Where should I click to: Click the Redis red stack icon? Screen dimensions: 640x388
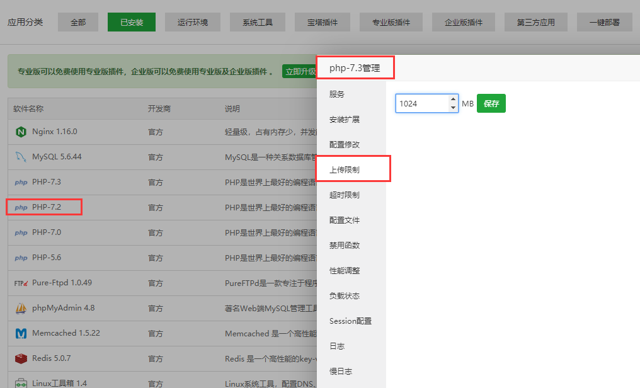pyautogui.click(x=21, y=358)
